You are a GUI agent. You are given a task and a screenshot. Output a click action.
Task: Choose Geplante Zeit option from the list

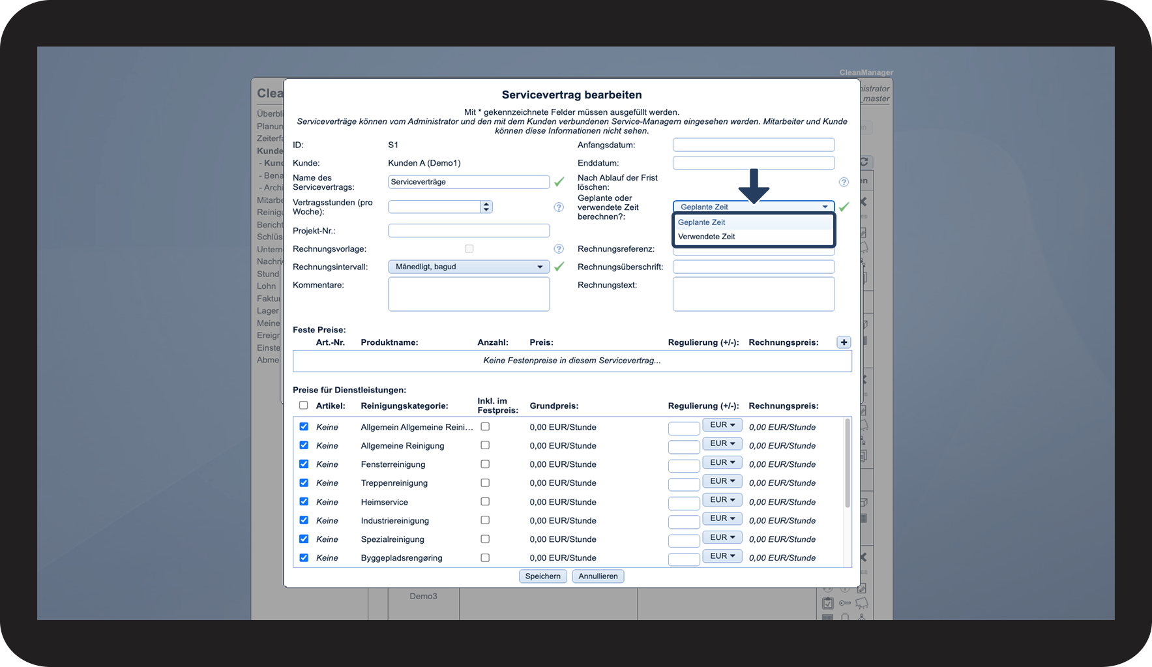click(x=754, y=222)
